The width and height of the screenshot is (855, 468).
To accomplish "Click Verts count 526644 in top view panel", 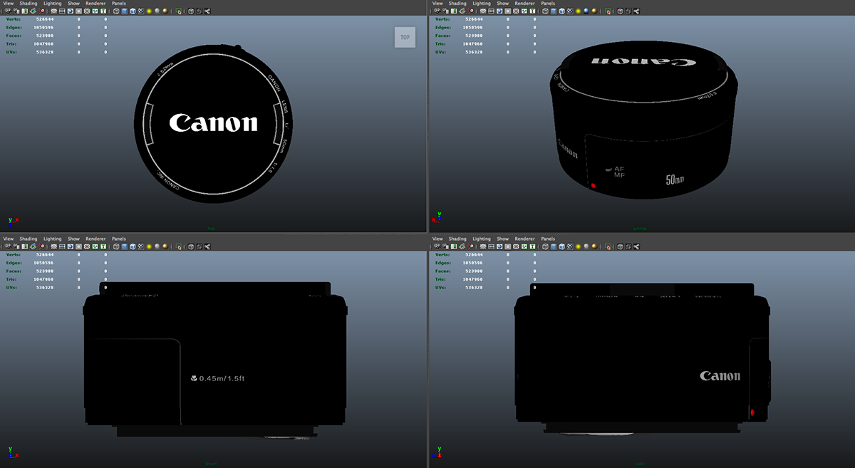I will click(x=46, y=19).
